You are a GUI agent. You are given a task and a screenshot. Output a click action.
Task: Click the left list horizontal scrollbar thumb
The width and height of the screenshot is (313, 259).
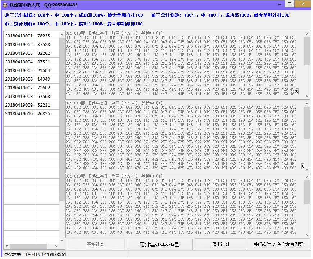[x=29, y=246]
